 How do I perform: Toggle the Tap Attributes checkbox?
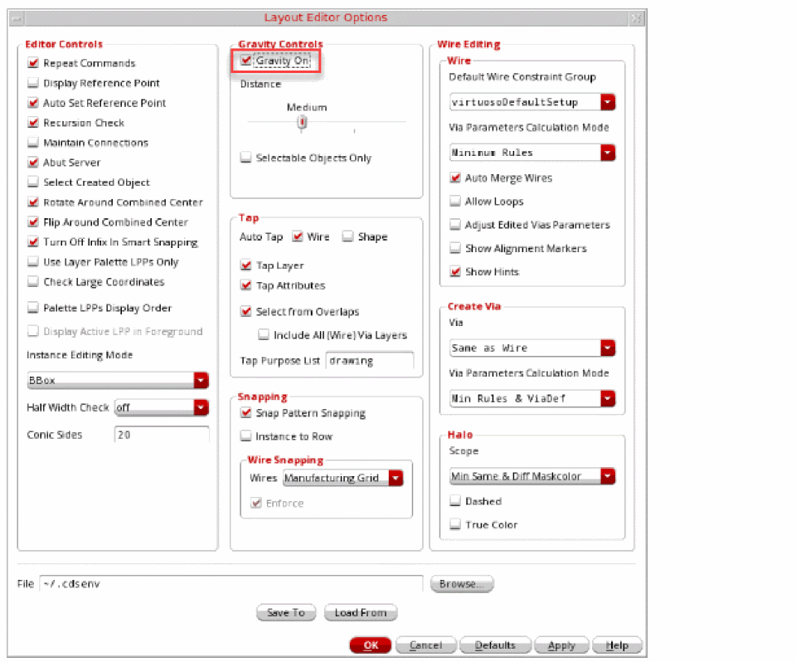point(246,285)
